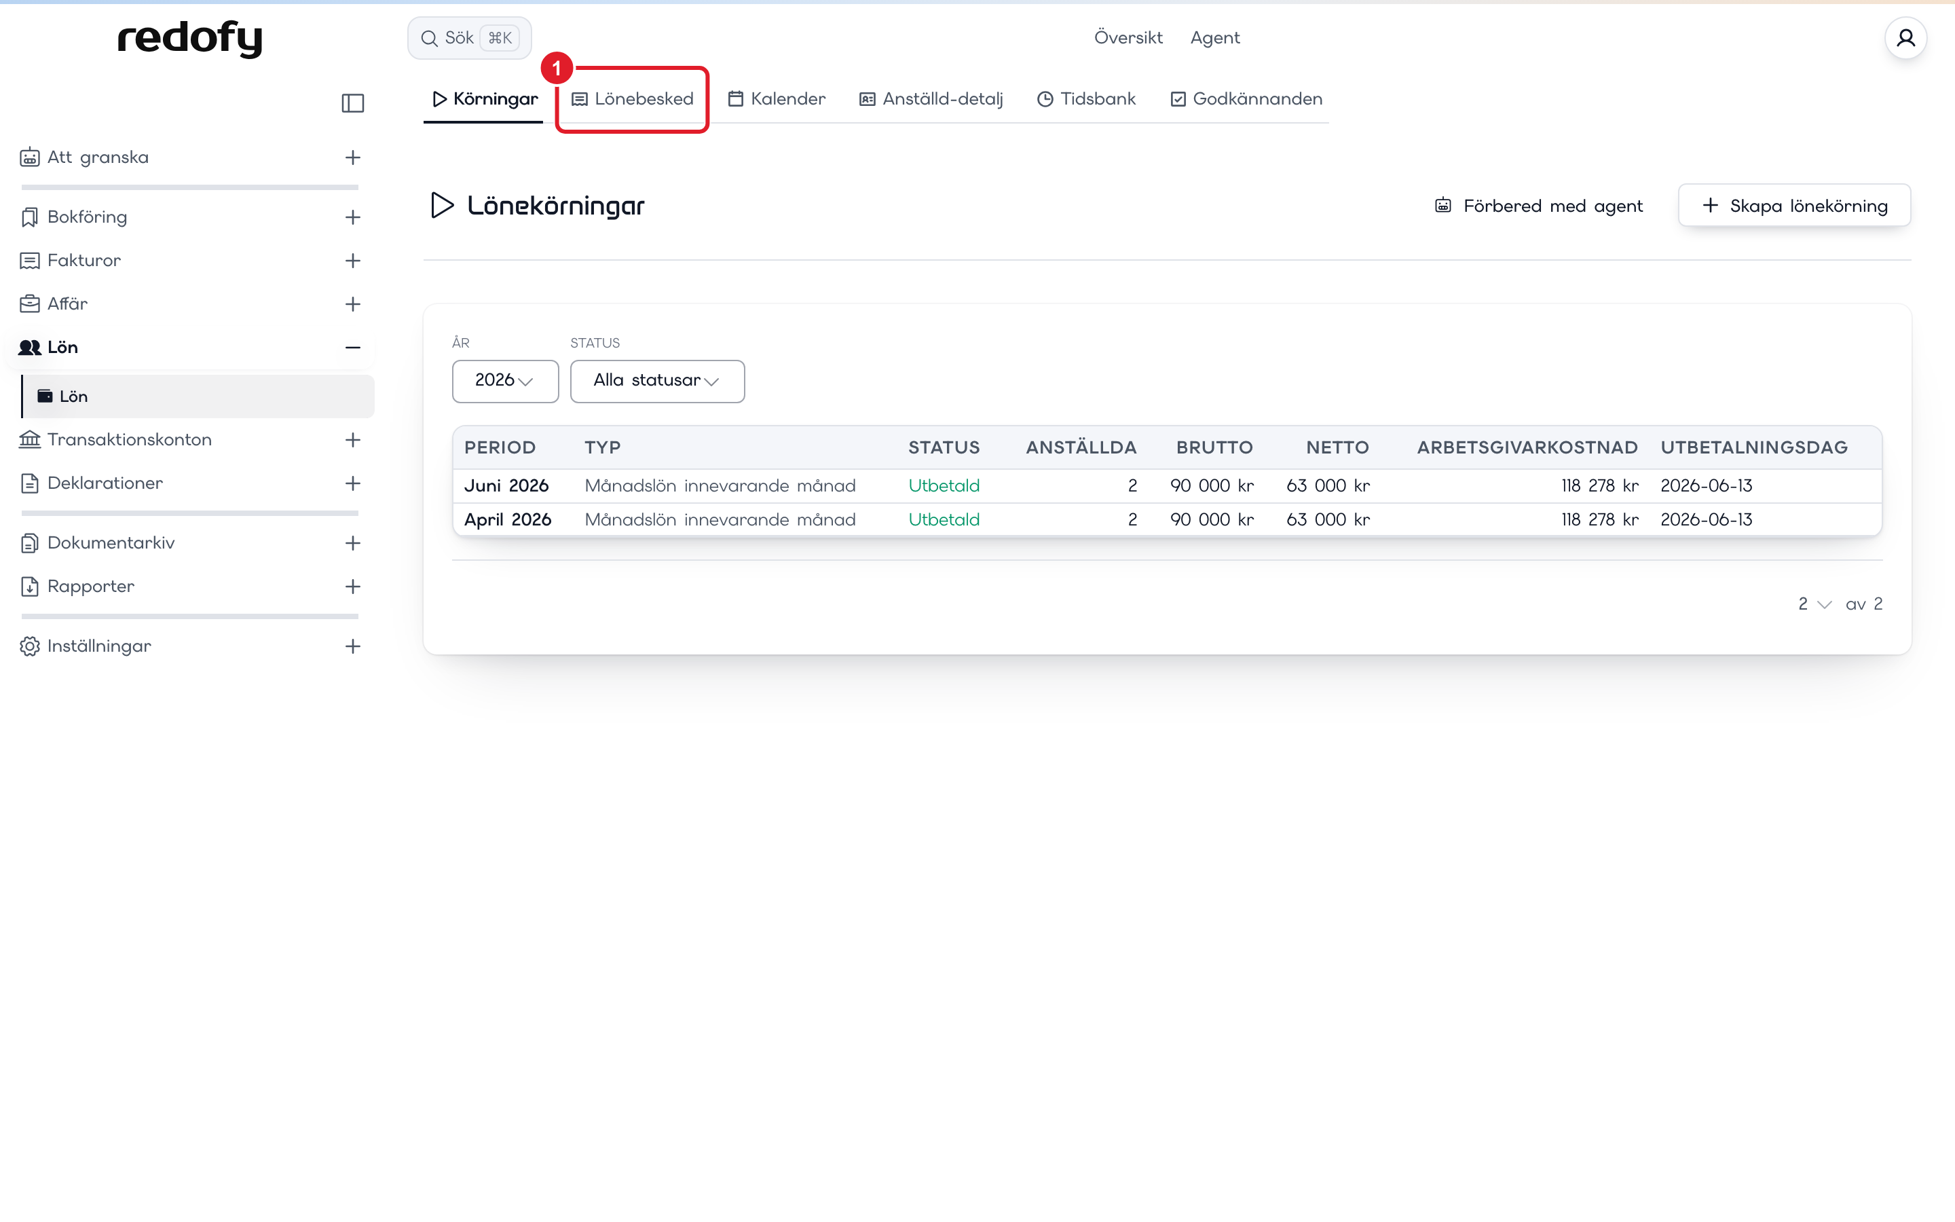The image size is (1955, 1222).
Task: Open the Alla statusar filter dropdown
Action: tap(657, 381)
